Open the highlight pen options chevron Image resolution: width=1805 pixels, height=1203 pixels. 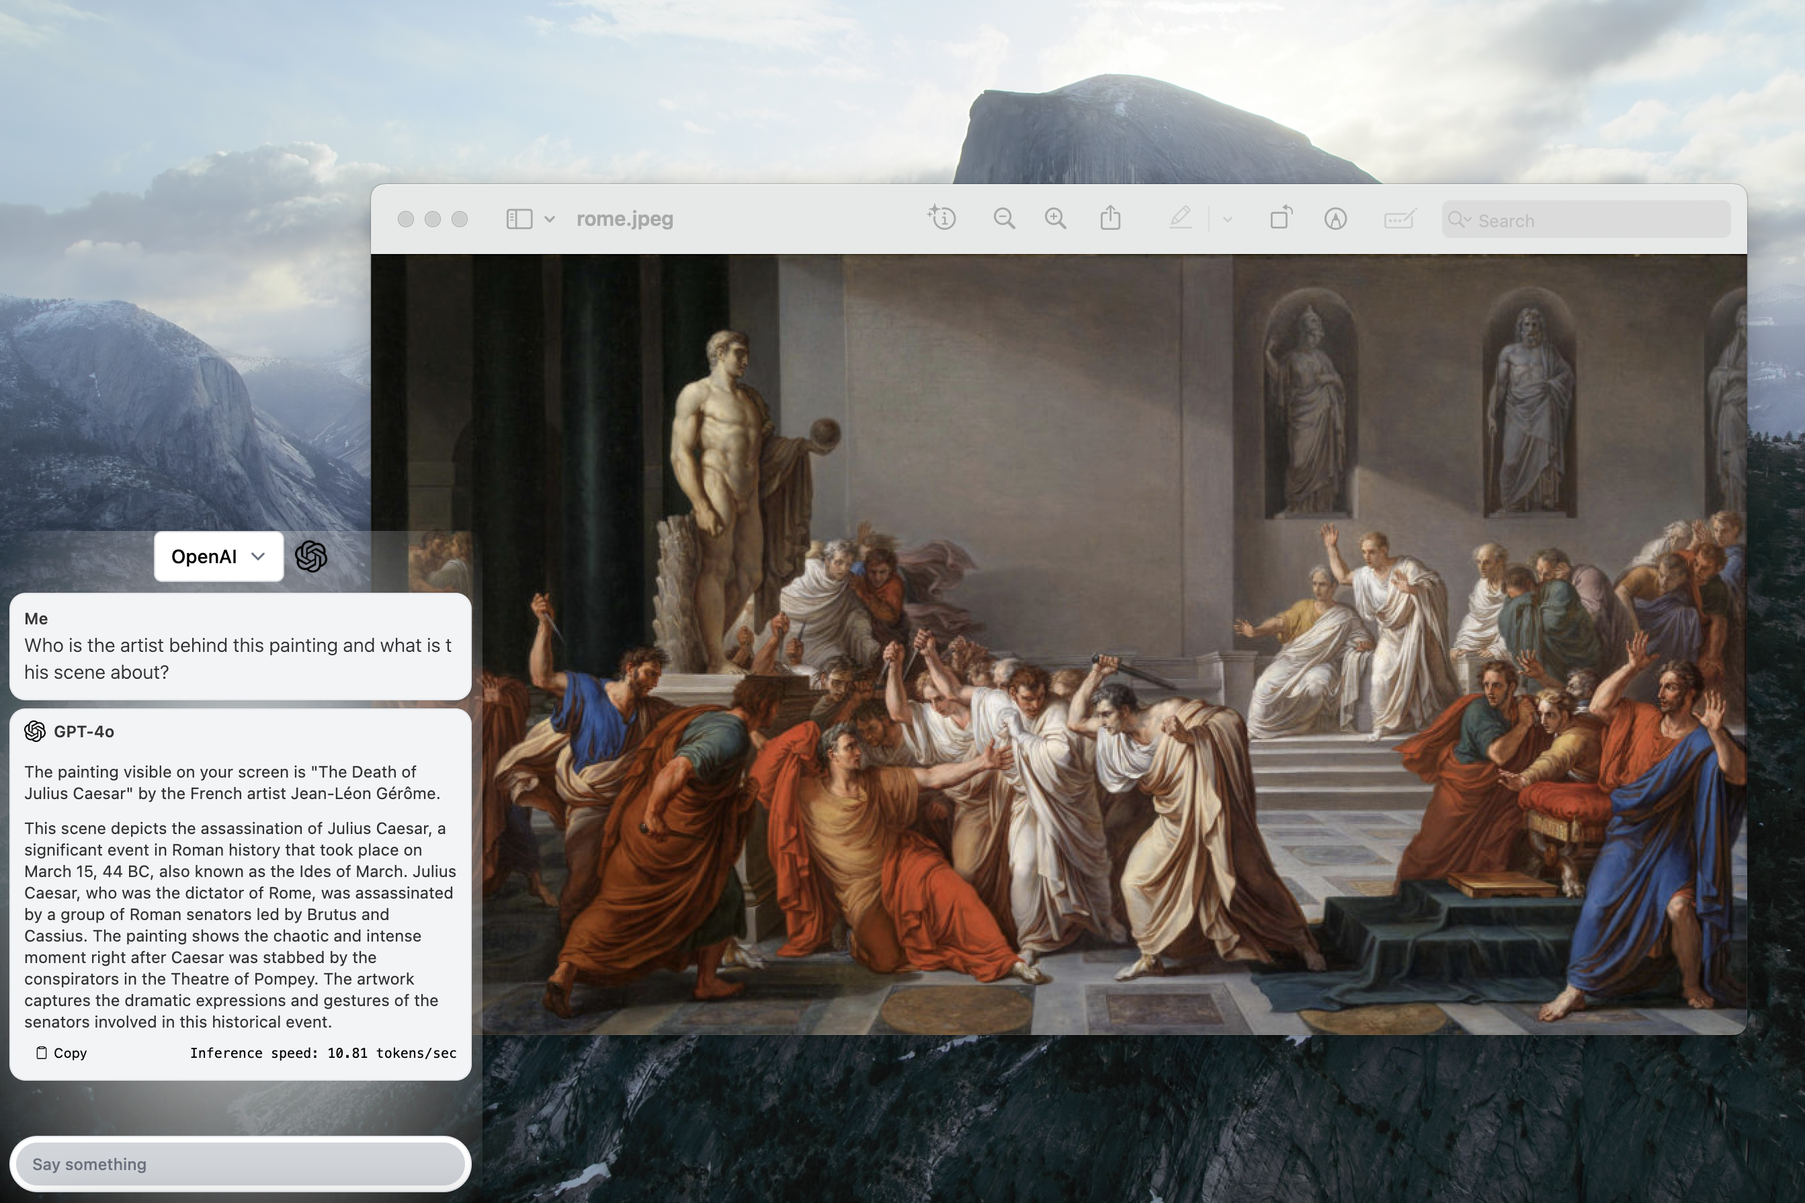[x=1227, y=220]
